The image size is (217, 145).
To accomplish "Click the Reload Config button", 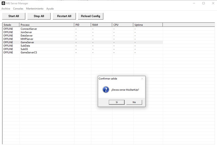I will pos(91,16).
